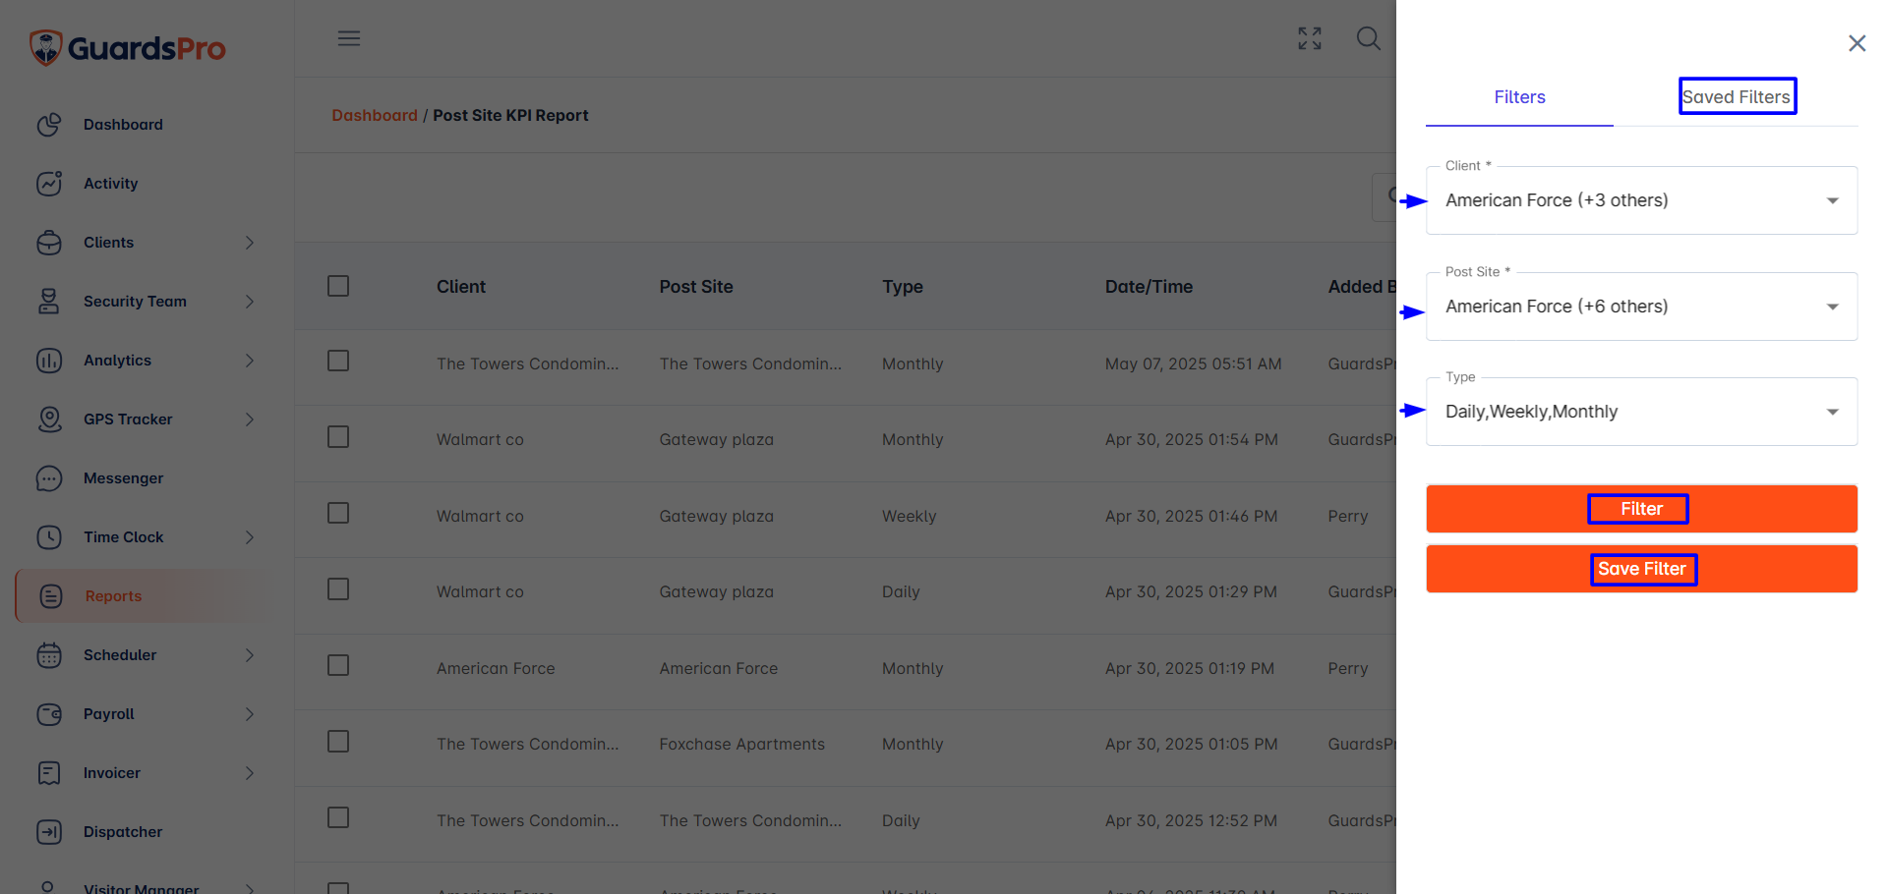Click the Perry cell in the Weekly row
This screenshot has height=894, width=1887.
pos(1347,517)
